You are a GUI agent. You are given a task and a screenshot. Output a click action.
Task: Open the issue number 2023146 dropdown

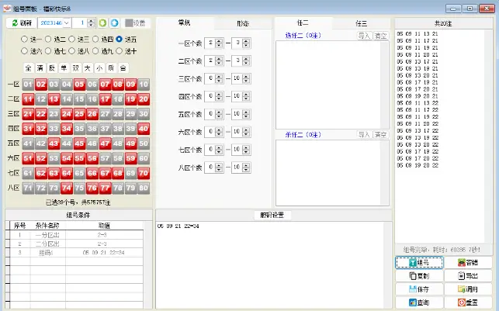[66, 23]
